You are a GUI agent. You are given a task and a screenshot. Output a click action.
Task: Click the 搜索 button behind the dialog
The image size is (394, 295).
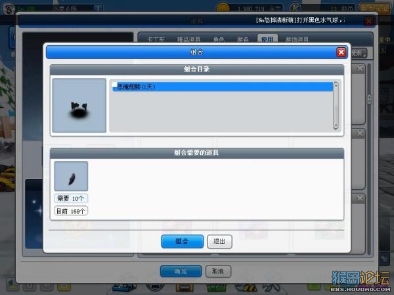359,53
